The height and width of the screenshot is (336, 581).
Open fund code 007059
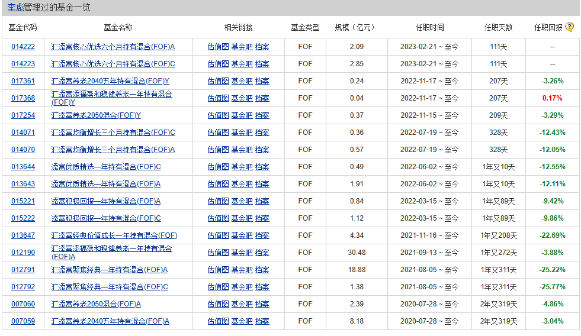coord(23,321)
